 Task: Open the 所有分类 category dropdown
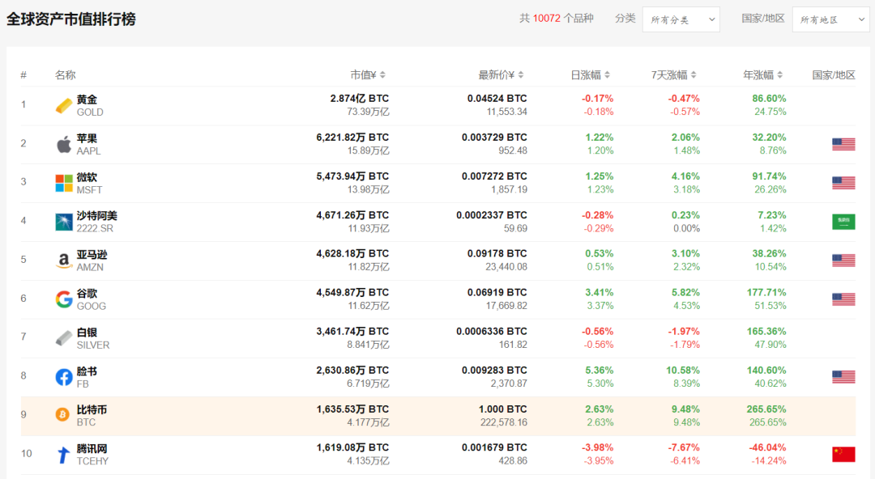coord(681,19)
